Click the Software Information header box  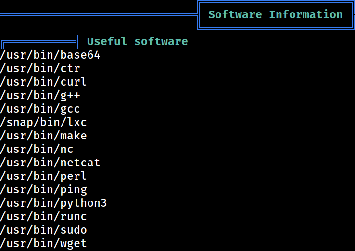[275, 15]
